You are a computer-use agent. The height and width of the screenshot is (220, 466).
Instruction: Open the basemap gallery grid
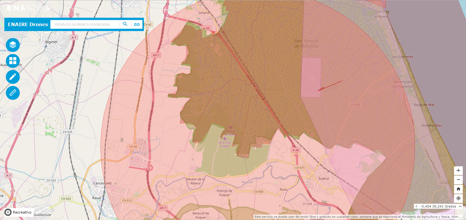coord(13,61)
